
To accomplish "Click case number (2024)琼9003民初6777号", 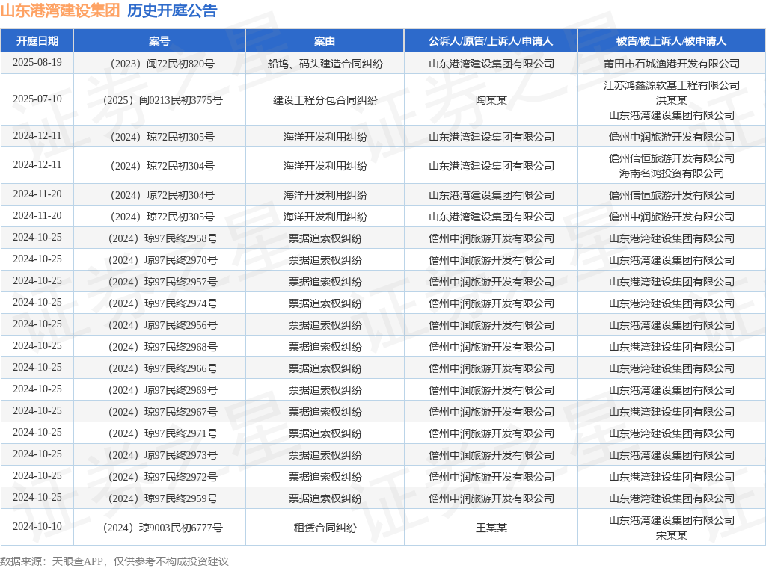I will pyautogui.click(x=162, y=528).
